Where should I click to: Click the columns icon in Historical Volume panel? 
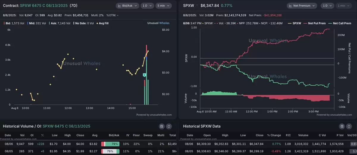point(162,126)
